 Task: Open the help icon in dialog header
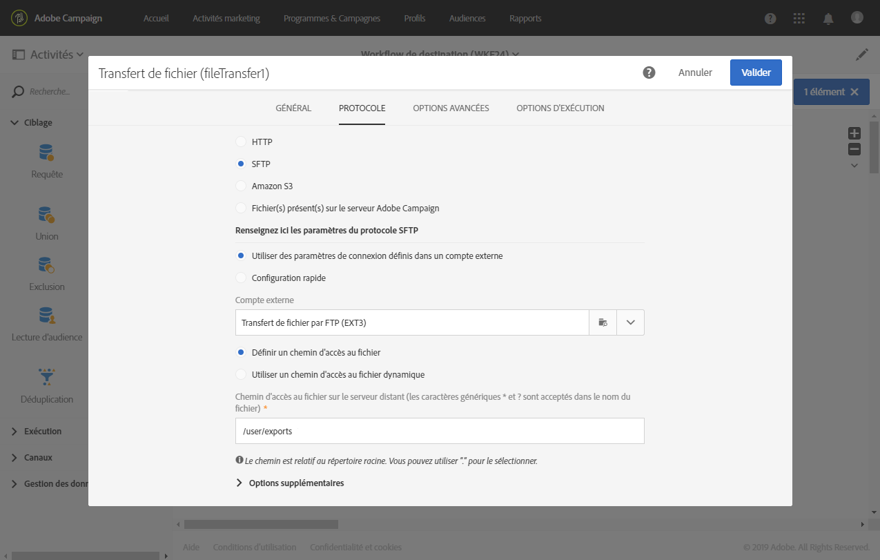point(649,73)
